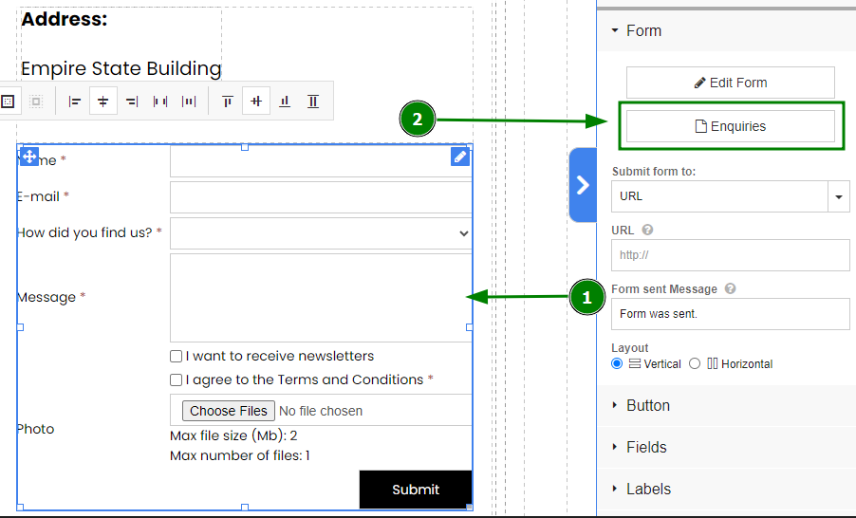Screen dimensions: 856x518
Task: Click into the Message text area
Action: pos(321,298)
